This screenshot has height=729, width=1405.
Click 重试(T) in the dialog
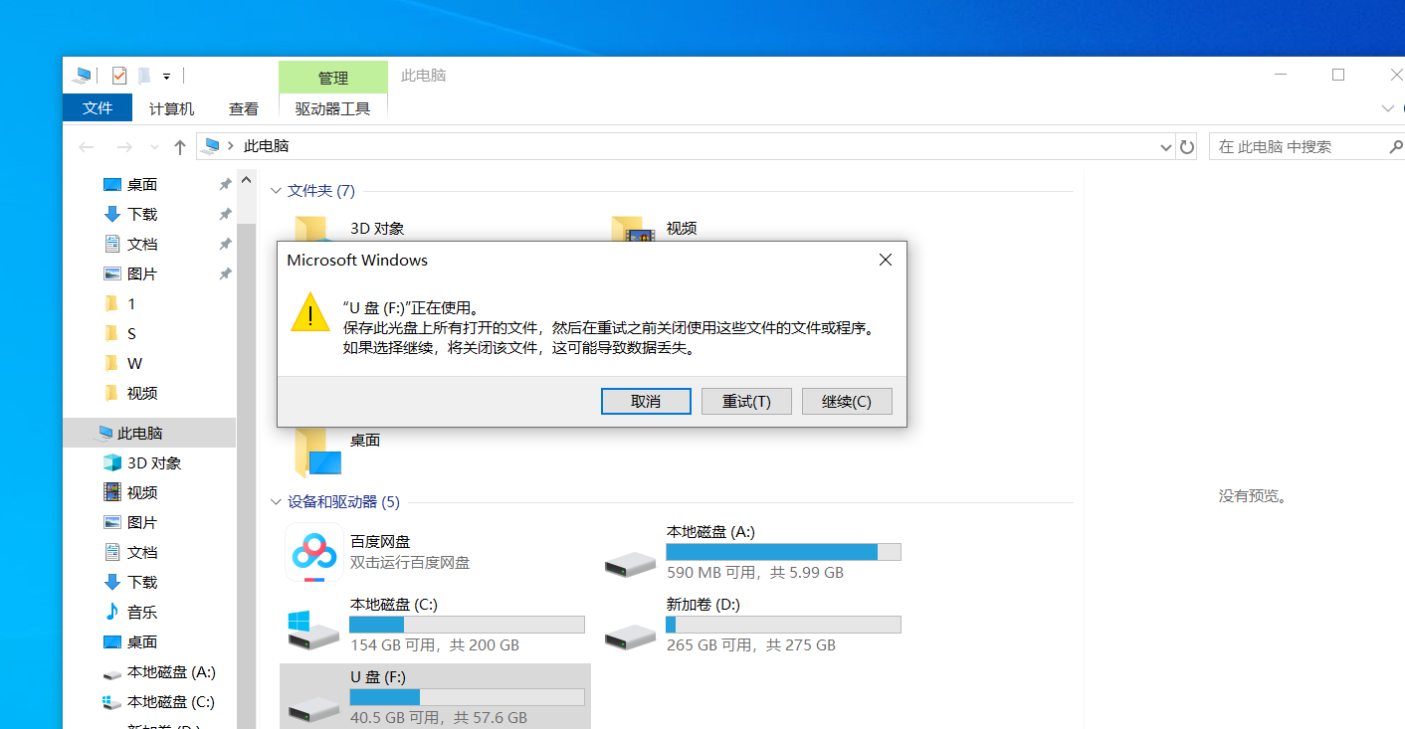click(746, 401)
